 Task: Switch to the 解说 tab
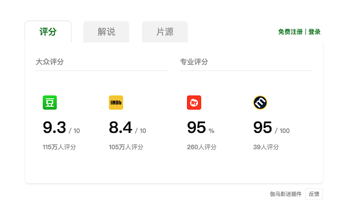[x=107, y=31]
